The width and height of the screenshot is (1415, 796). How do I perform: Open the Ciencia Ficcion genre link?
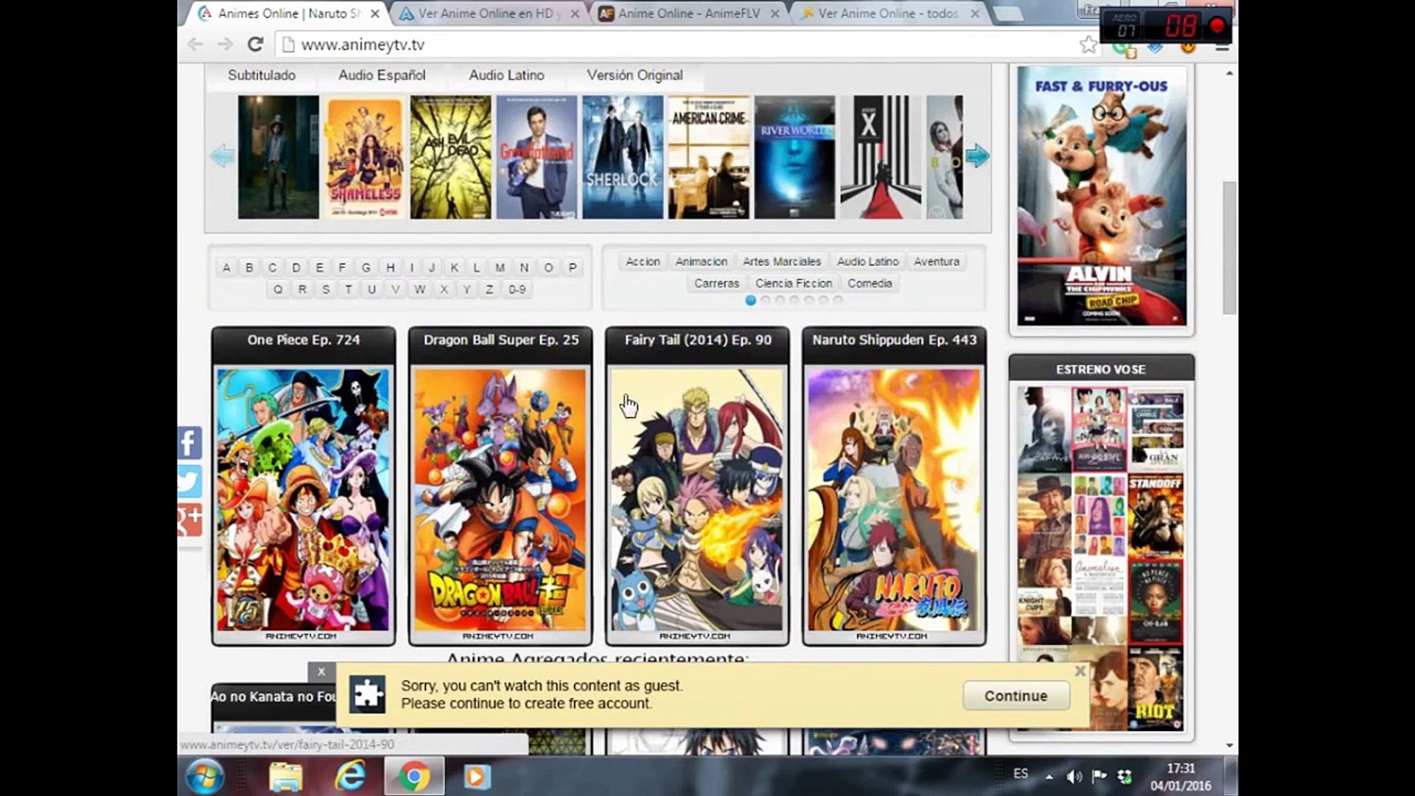(x=793, y=283)
